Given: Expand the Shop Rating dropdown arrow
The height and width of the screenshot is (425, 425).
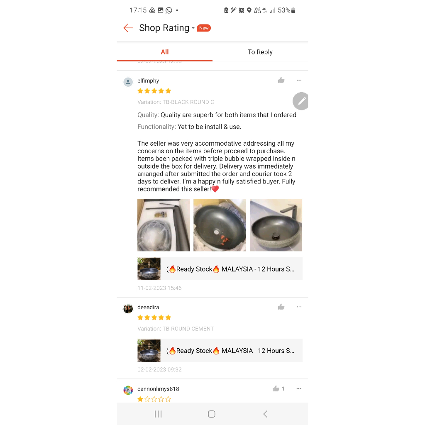Looking at the screenshot, I should [193, 28].
